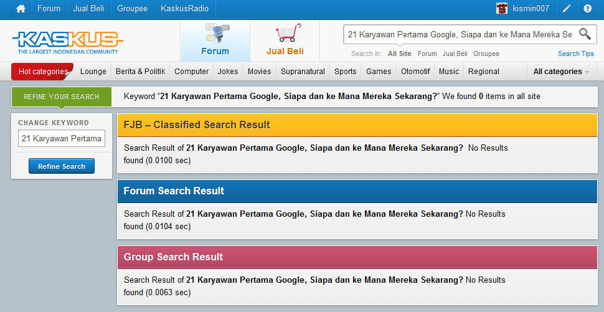Viewport: 604px width, 312px height.
Task: Click "found (0.0063 sec)" text
Action: (157, 292)
